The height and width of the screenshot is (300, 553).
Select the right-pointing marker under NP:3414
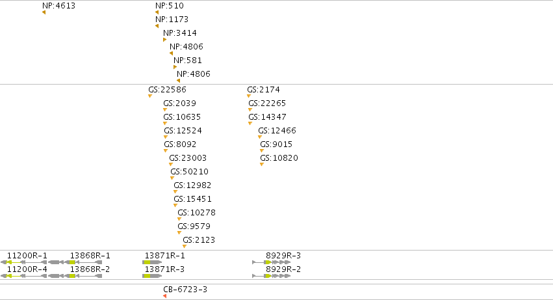click(x=164, y=40)
